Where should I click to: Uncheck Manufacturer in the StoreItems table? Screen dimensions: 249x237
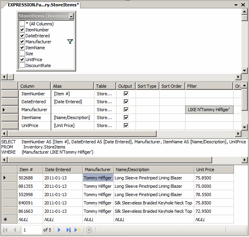click(x=22, y=42)
